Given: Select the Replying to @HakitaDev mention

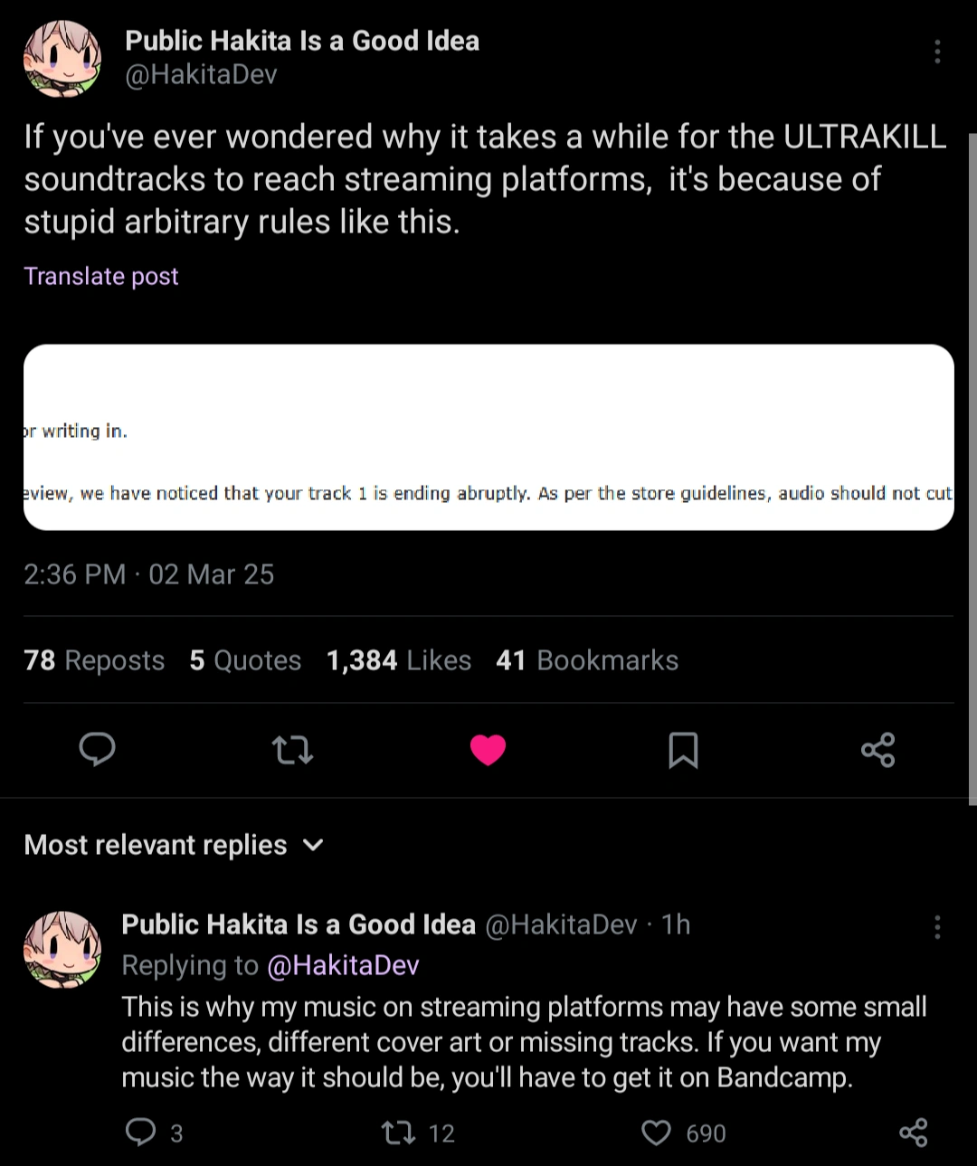Looking at the screenshot, I should 344,965.
